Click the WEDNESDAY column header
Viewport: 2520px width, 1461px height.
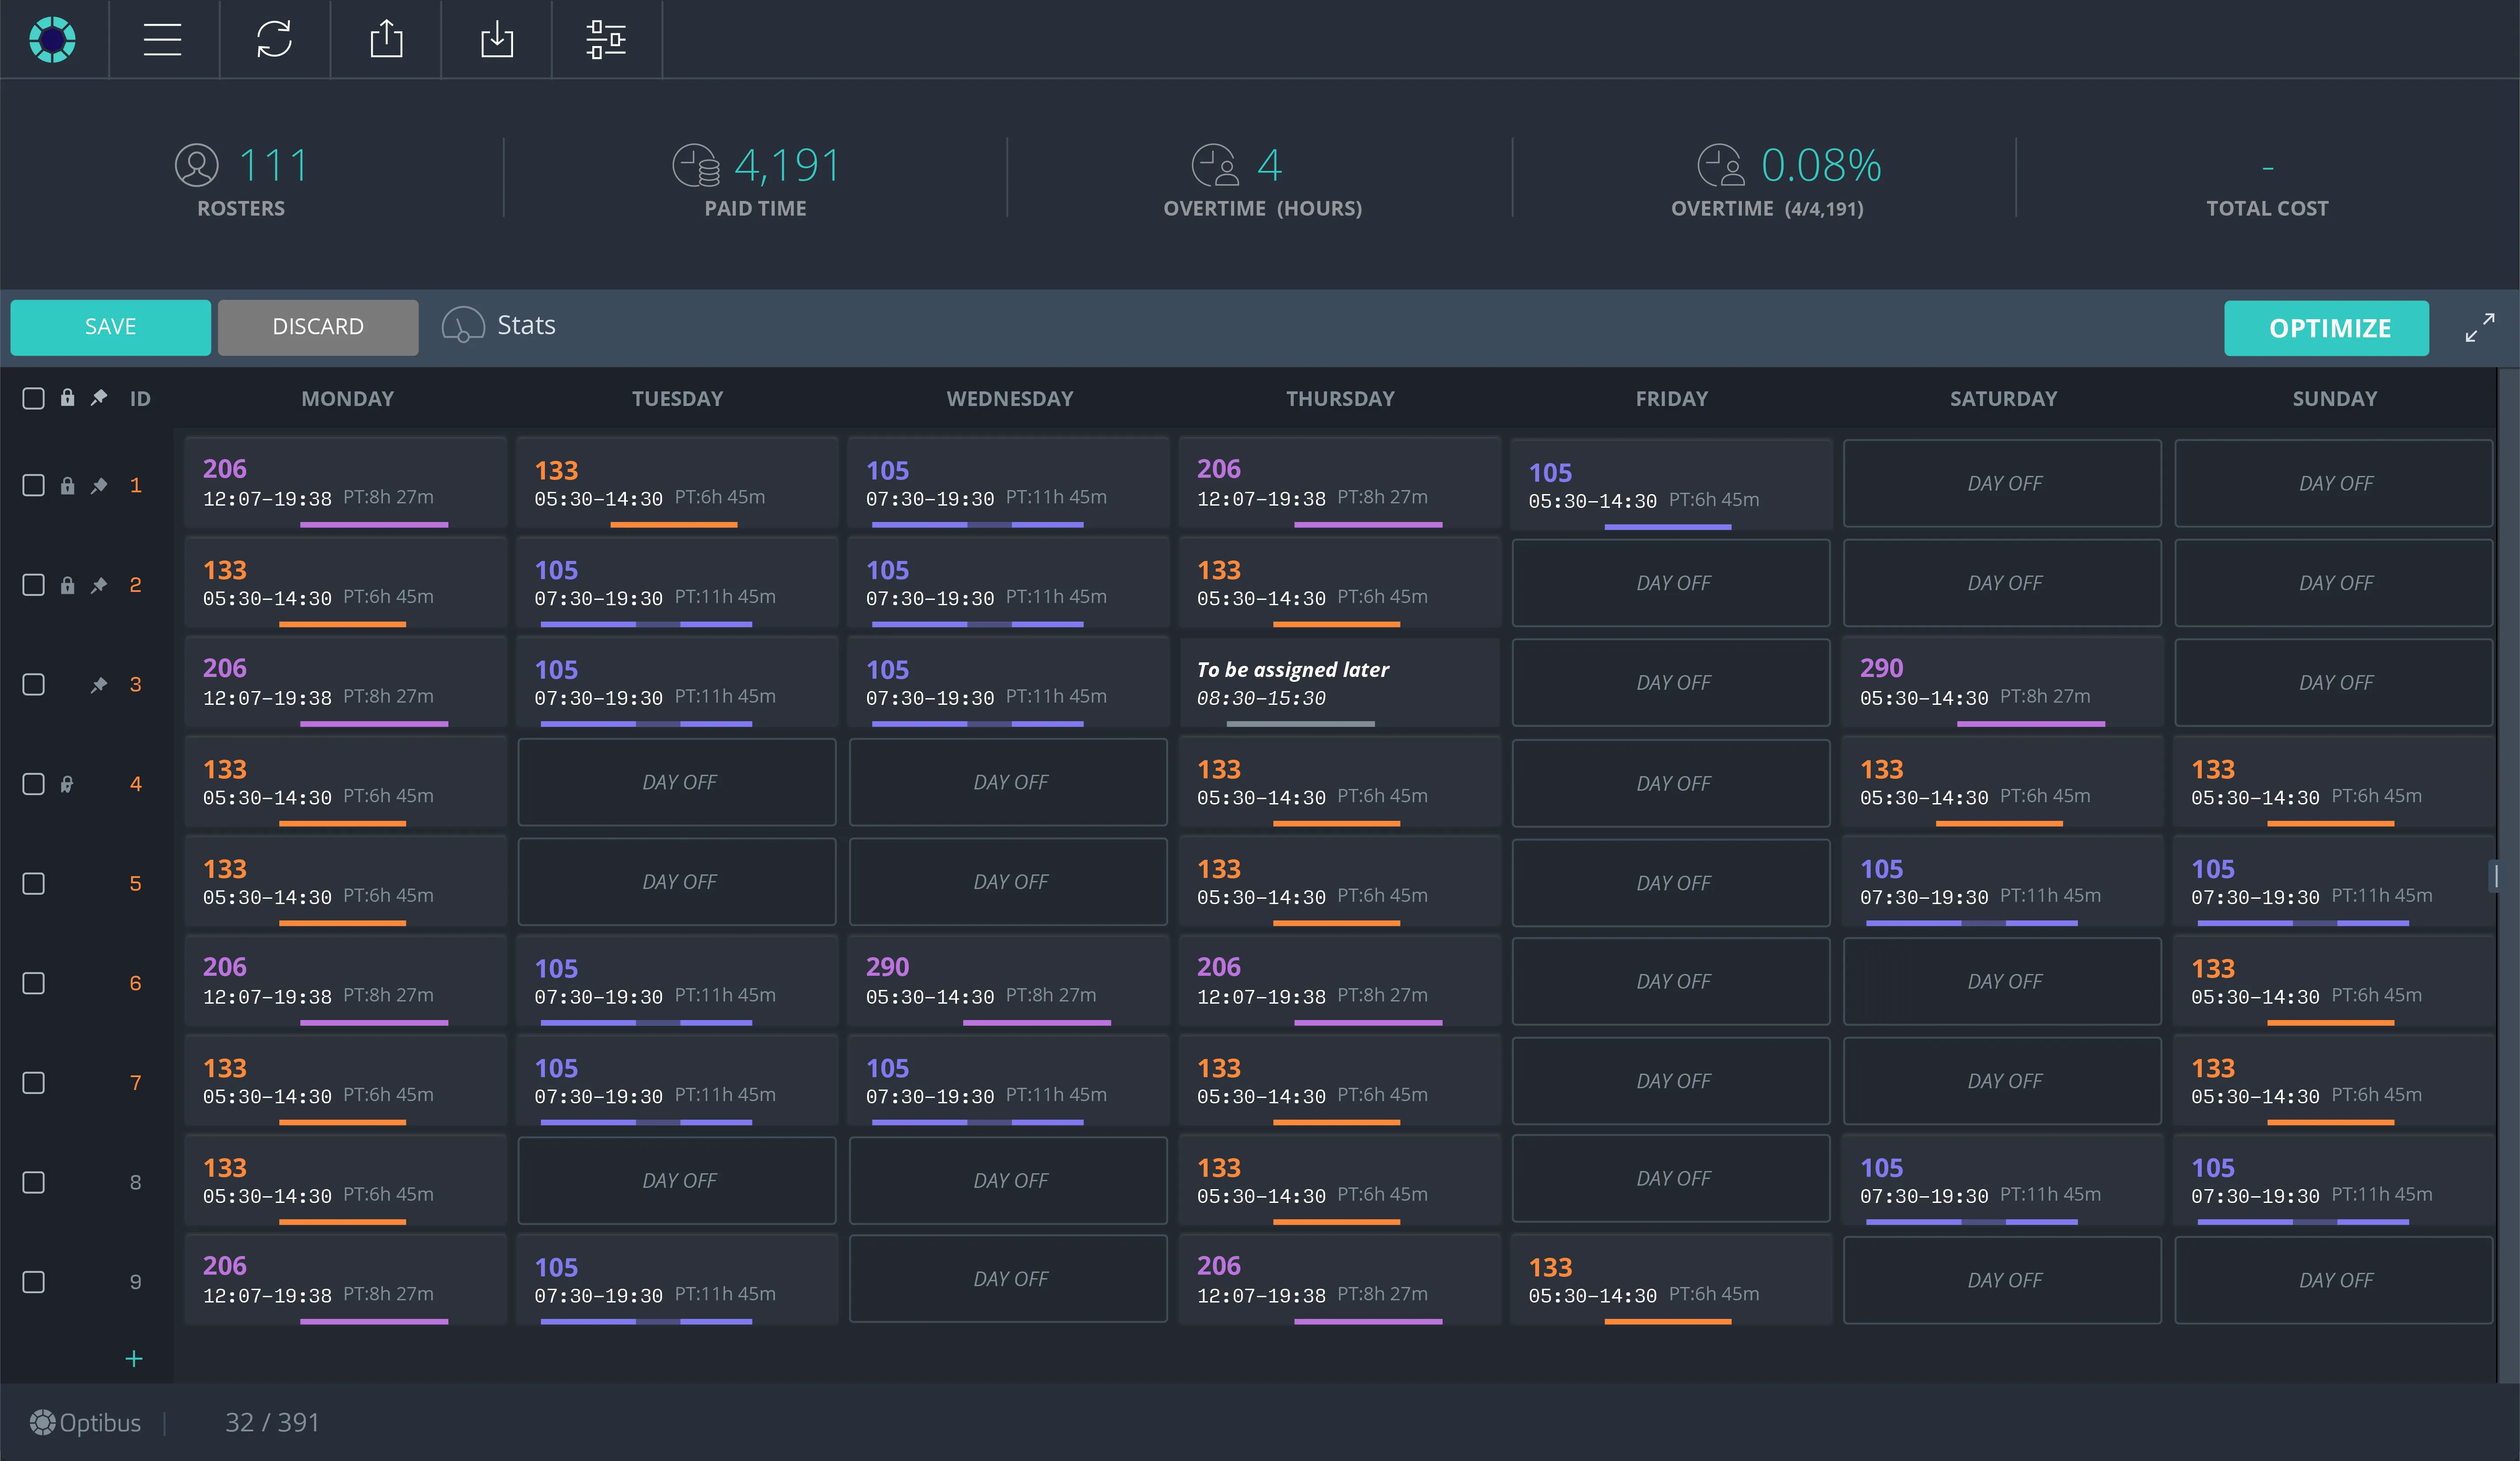(1010, 398)
